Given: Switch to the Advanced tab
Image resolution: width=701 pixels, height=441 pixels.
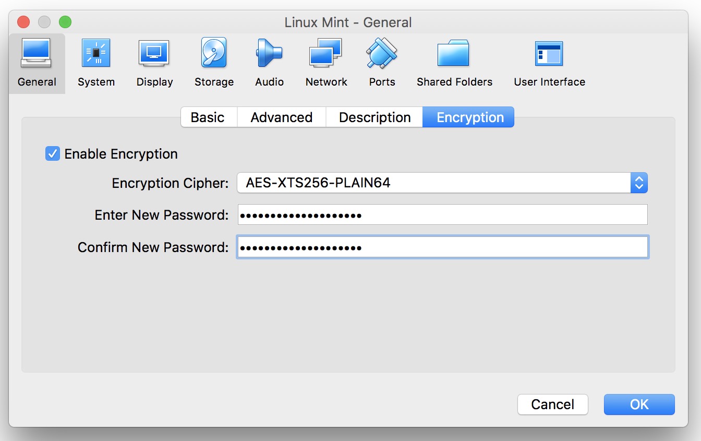Looking at the screenshot, I should click(x=281, y=117).
